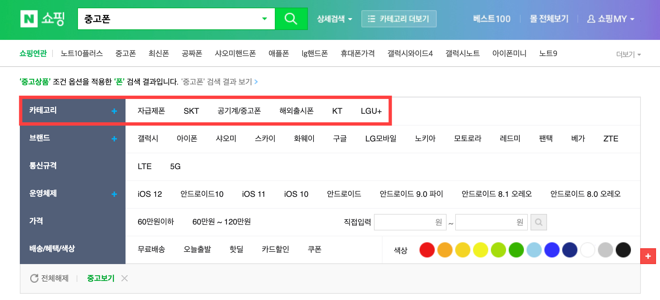
Task: Filter by brand 샤오미
Action: (226, 138)
